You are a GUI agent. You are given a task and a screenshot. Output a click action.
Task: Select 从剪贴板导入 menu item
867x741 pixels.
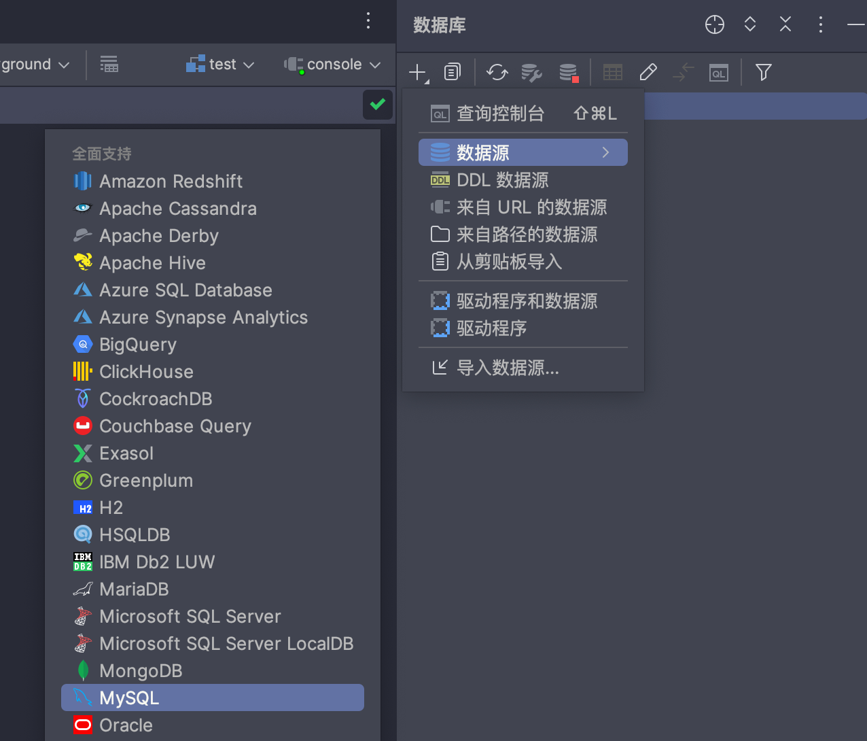pyautogui.click(x=523, y=262)
